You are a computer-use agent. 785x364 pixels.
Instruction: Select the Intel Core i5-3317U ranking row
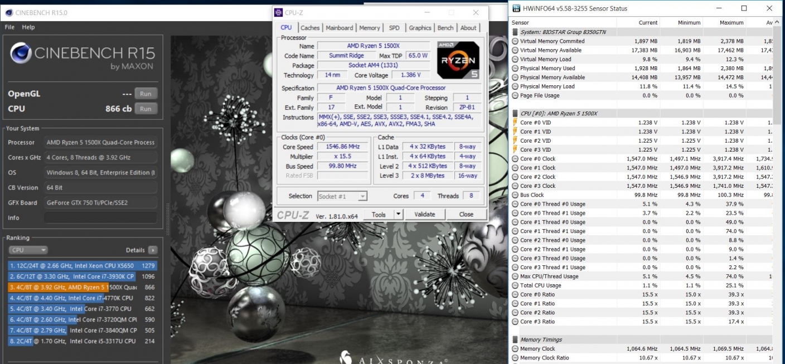[83, 341]
